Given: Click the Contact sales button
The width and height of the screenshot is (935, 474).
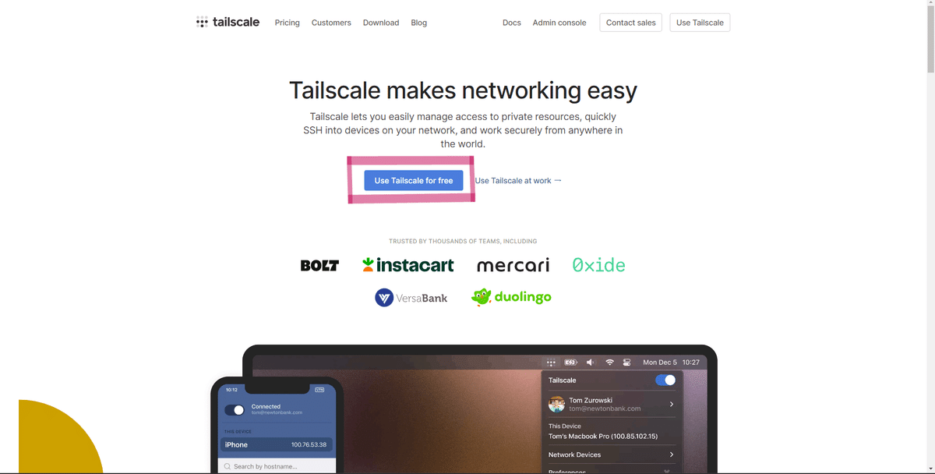Looking at the screenshot, I should tap(631, 23).
